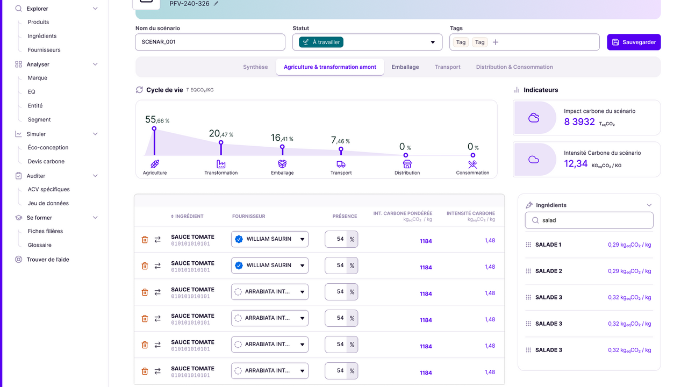
Task: Switch to the Emballage tab
Action: (x=405, y=67)
